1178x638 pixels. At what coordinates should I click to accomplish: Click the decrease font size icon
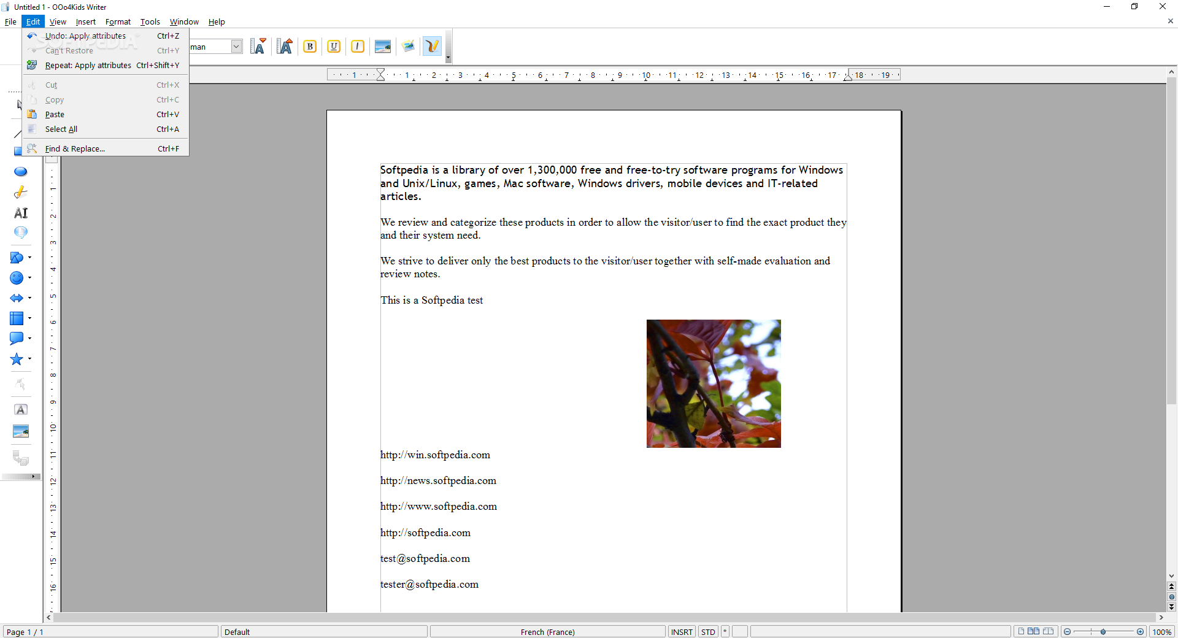pos(258,47)
